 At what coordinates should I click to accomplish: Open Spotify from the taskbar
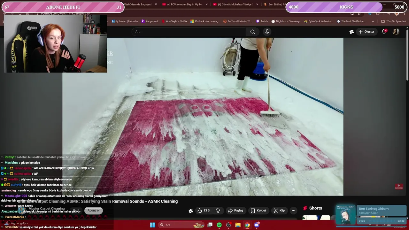[219, 225]
